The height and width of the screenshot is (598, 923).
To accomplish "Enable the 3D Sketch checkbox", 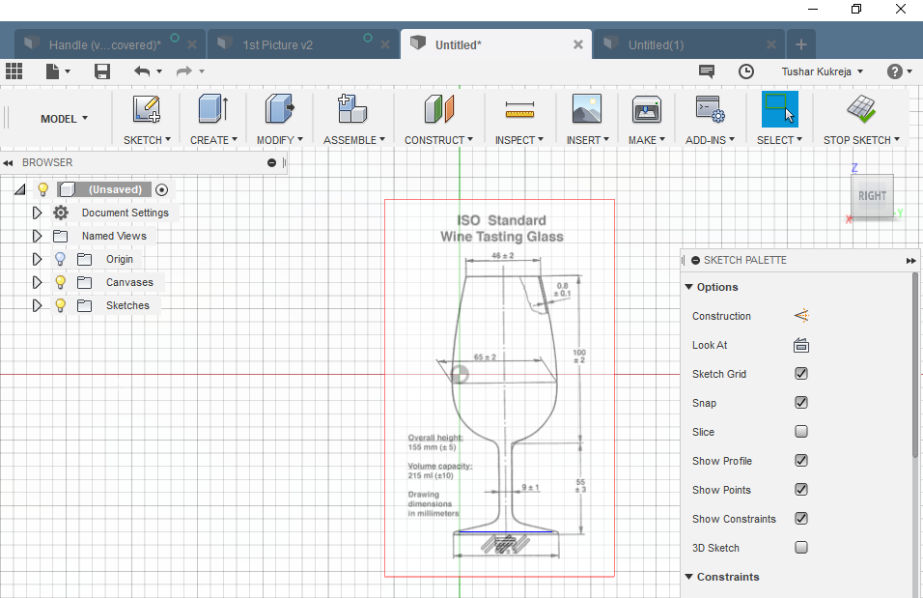I will (x=800, y=548).
